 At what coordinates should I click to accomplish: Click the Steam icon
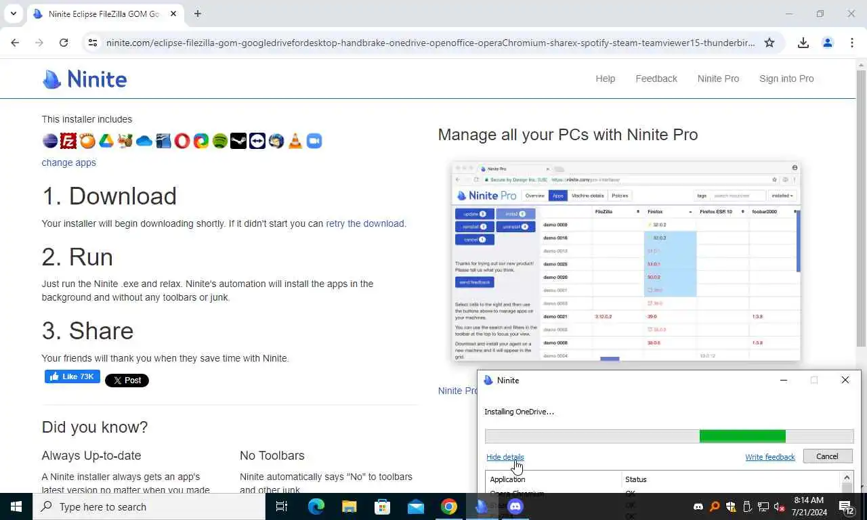[238, 141]
